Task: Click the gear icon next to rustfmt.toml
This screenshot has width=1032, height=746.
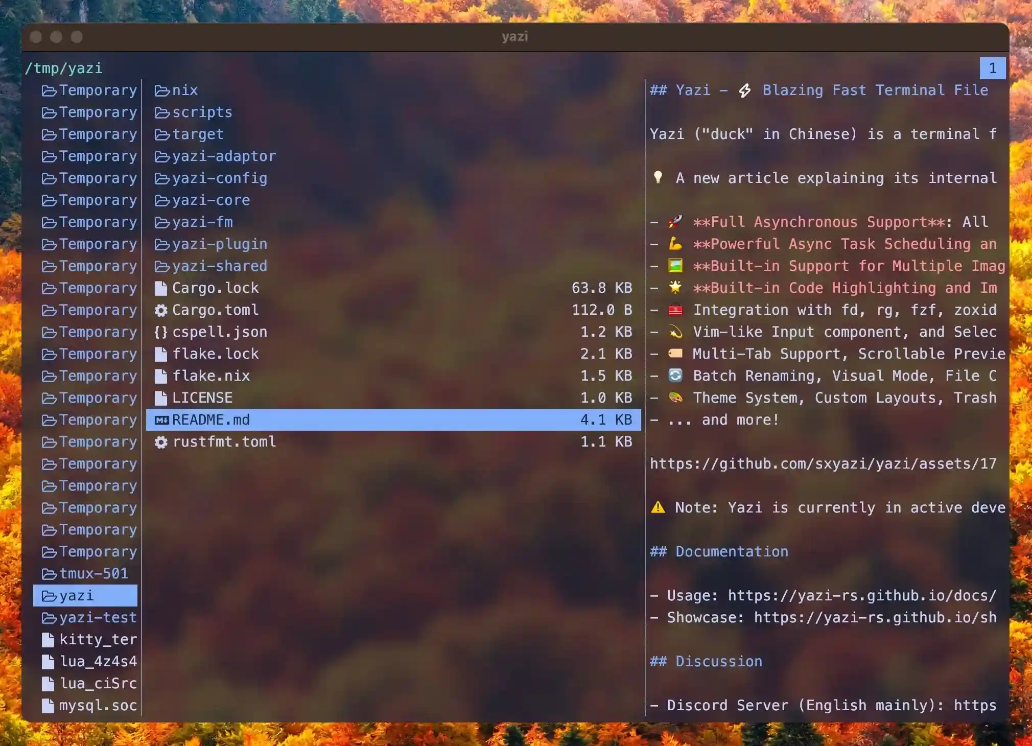Action: [x=161, y=442]
